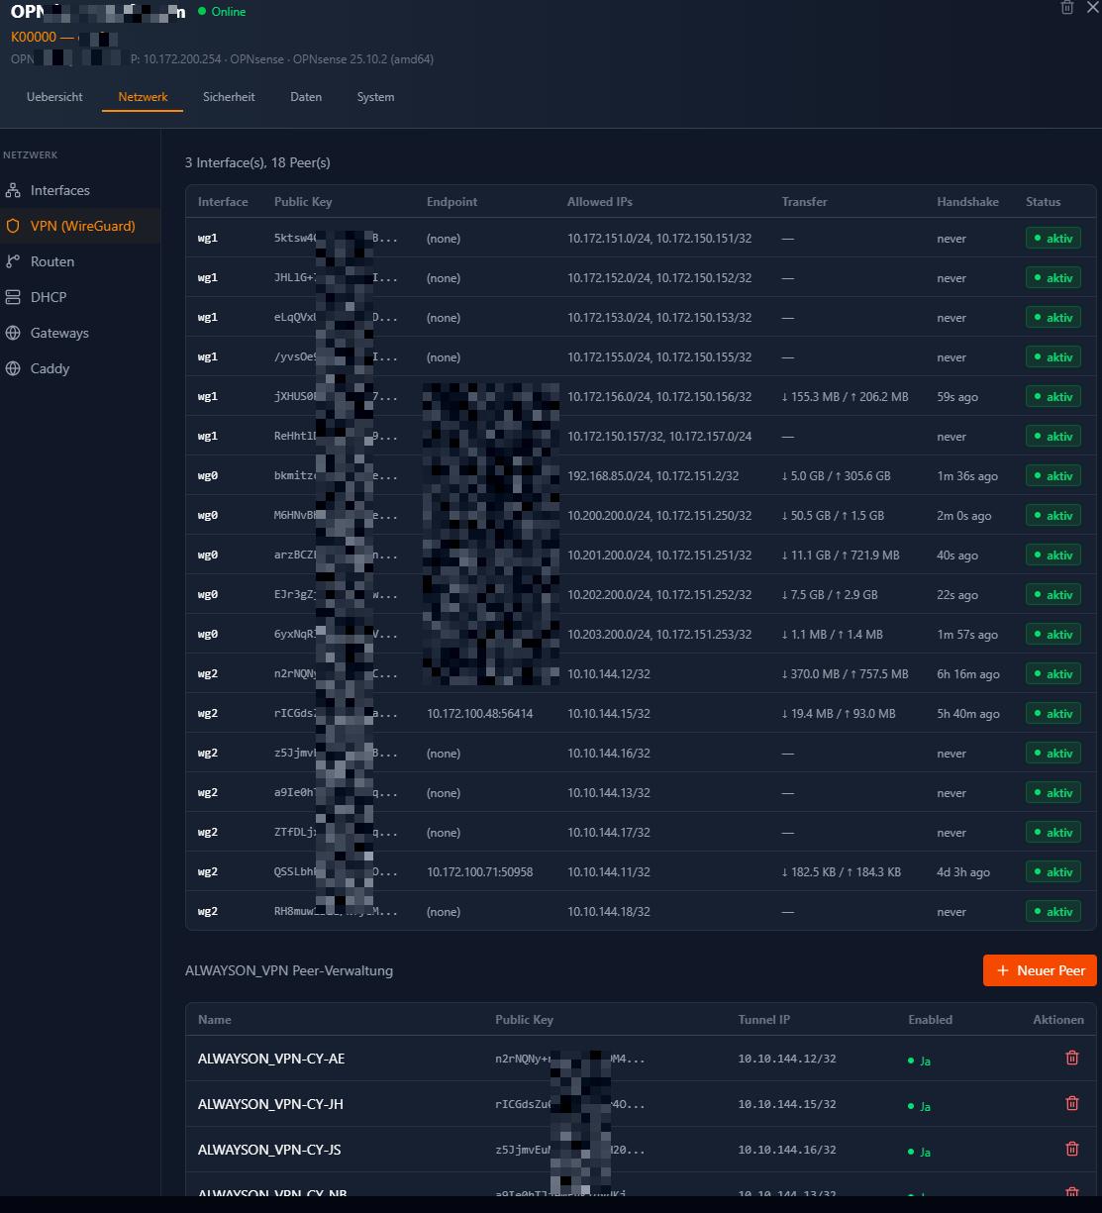The image size is (1102, 1213).
Task: Click tunnel IP 10.10.144.16/32 in peer table
Action: [x=787, y=1150]
